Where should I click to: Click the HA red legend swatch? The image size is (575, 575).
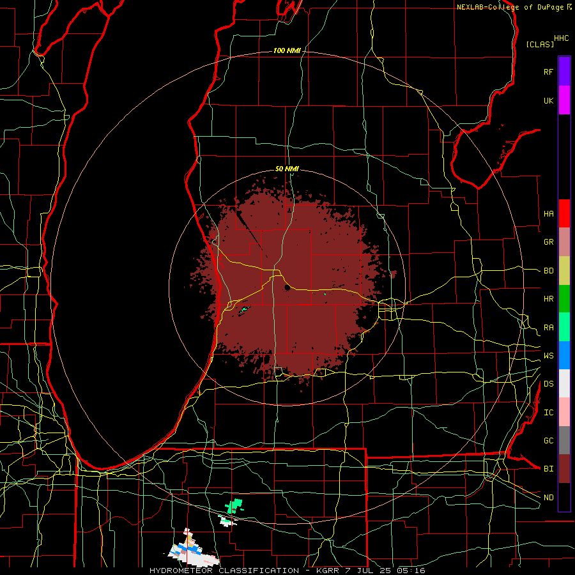coord(564,213)
